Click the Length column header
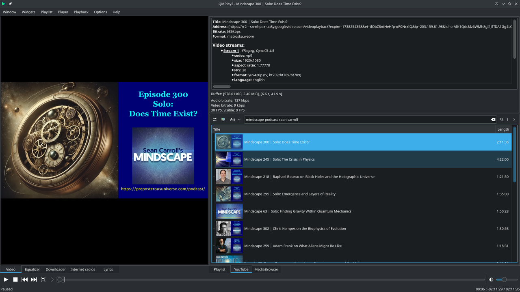 pyautogui.click(x=504, y=129)
